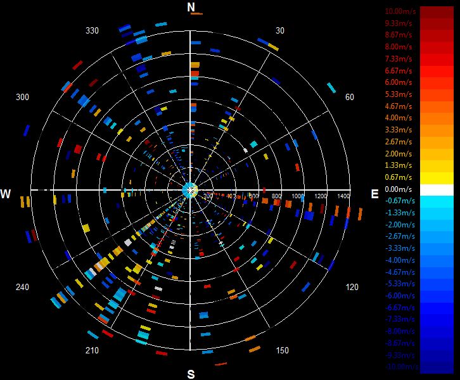Pick the yellow color band beside 0.67m/s
460x380 pixels.
pyautogui.click(x=437, y=178)
